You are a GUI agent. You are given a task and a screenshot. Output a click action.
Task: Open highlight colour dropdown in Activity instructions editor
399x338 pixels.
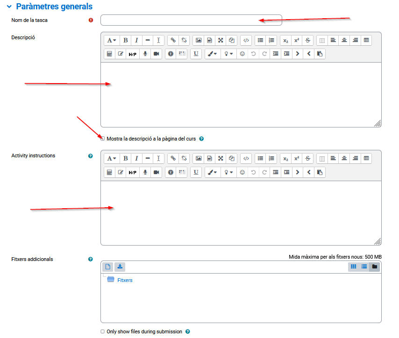pos(228,172)
